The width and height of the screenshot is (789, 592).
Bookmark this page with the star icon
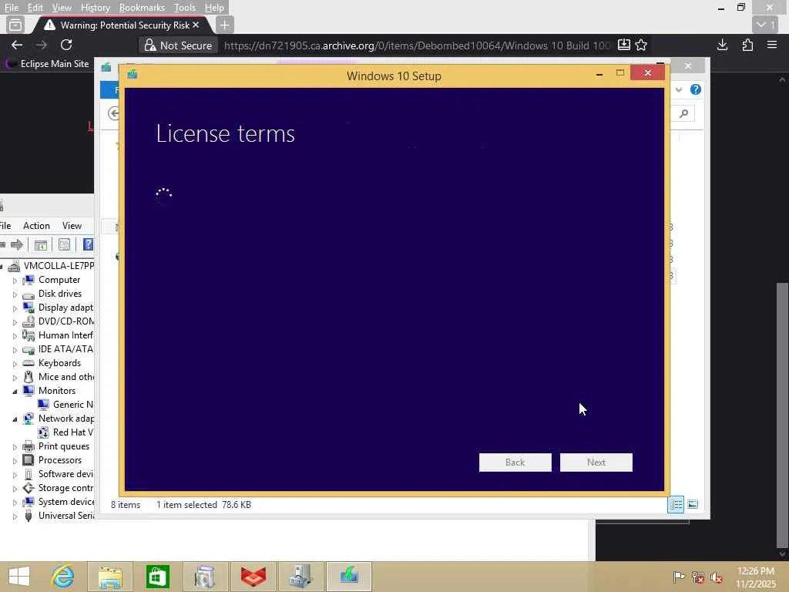[x=641, y=45]
